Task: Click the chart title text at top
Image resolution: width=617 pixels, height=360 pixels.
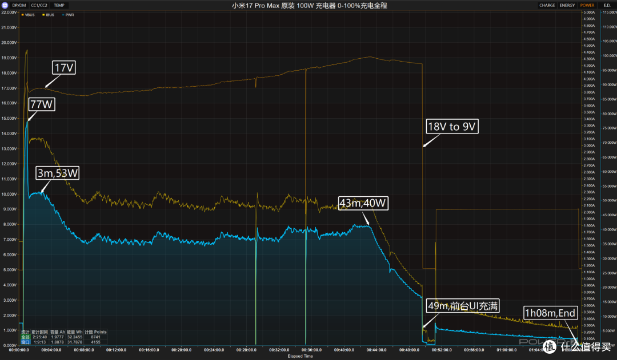Action: point(309,6)
